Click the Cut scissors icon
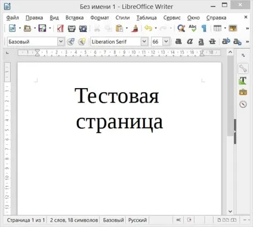Screen dimensions: 253x227 (97, 29)
